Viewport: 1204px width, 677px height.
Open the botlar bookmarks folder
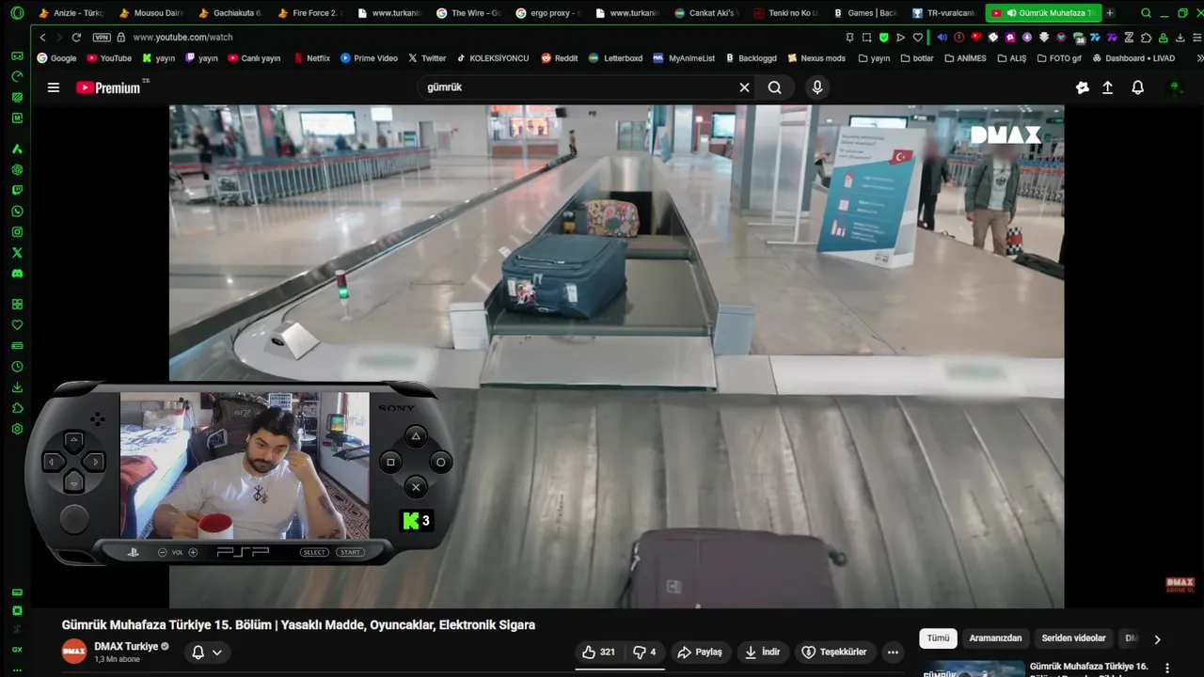pyautogui.click(x=916, y=58)
